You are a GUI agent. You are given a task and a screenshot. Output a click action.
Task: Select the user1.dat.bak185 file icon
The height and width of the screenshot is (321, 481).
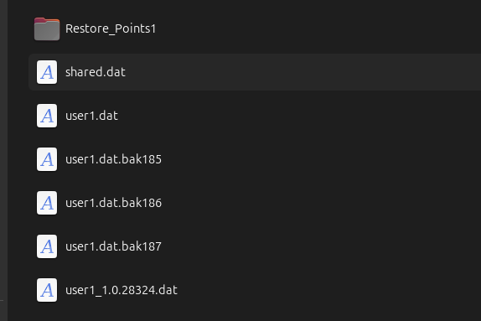point(47,159)
